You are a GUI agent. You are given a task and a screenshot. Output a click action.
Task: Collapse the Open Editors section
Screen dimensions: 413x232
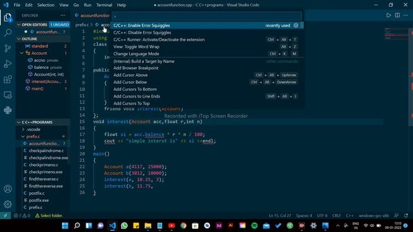pos(19,24)
